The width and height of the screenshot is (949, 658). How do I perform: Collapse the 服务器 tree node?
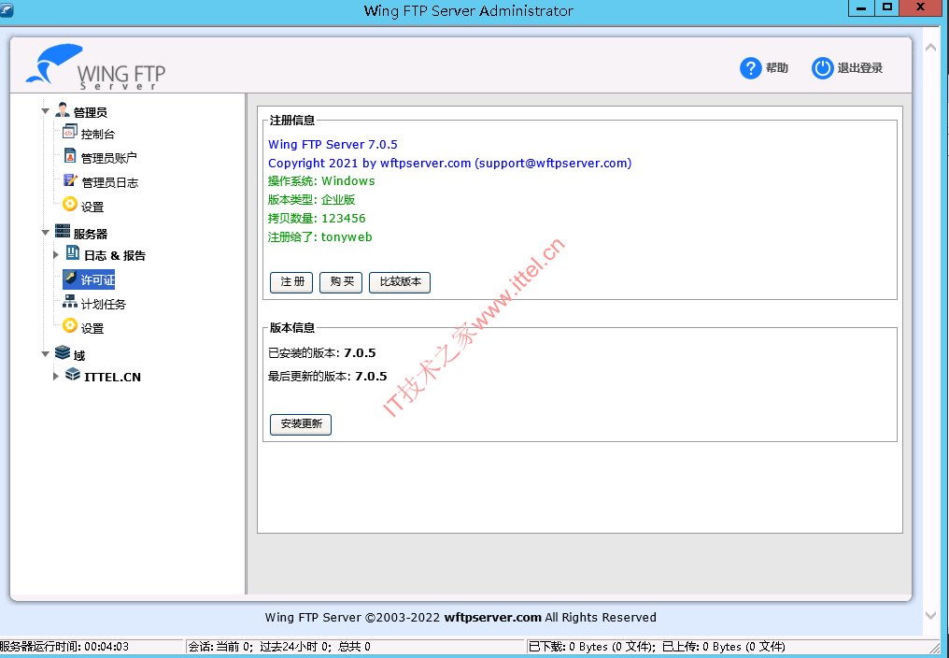46,233
